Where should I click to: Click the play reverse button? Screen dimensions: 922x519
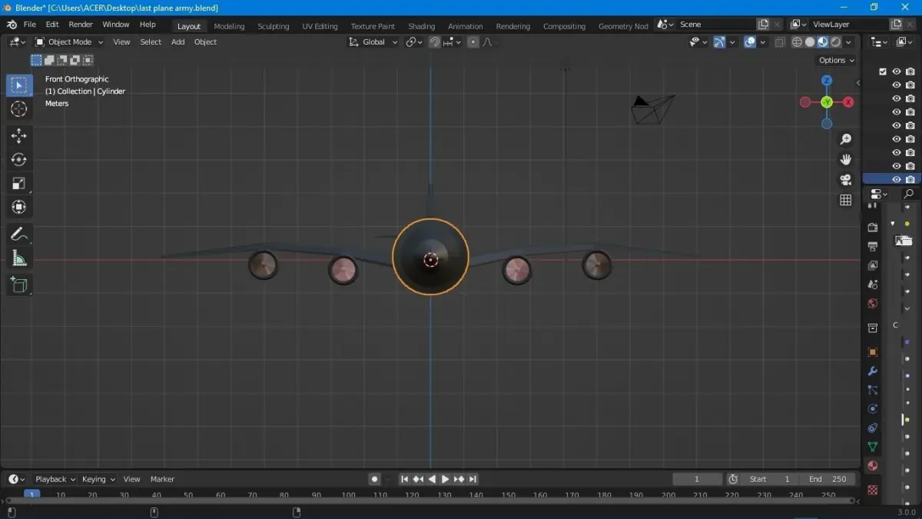coord(431,479)
